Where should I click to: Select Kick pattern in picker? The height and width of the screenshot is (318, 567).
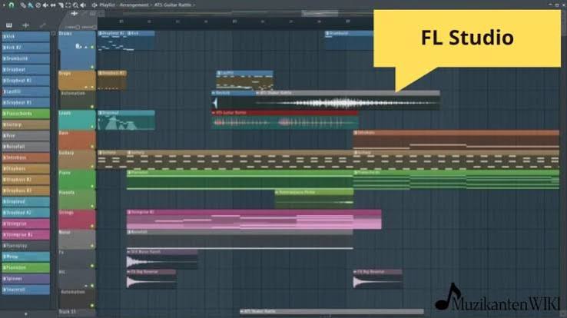(25, 37)
